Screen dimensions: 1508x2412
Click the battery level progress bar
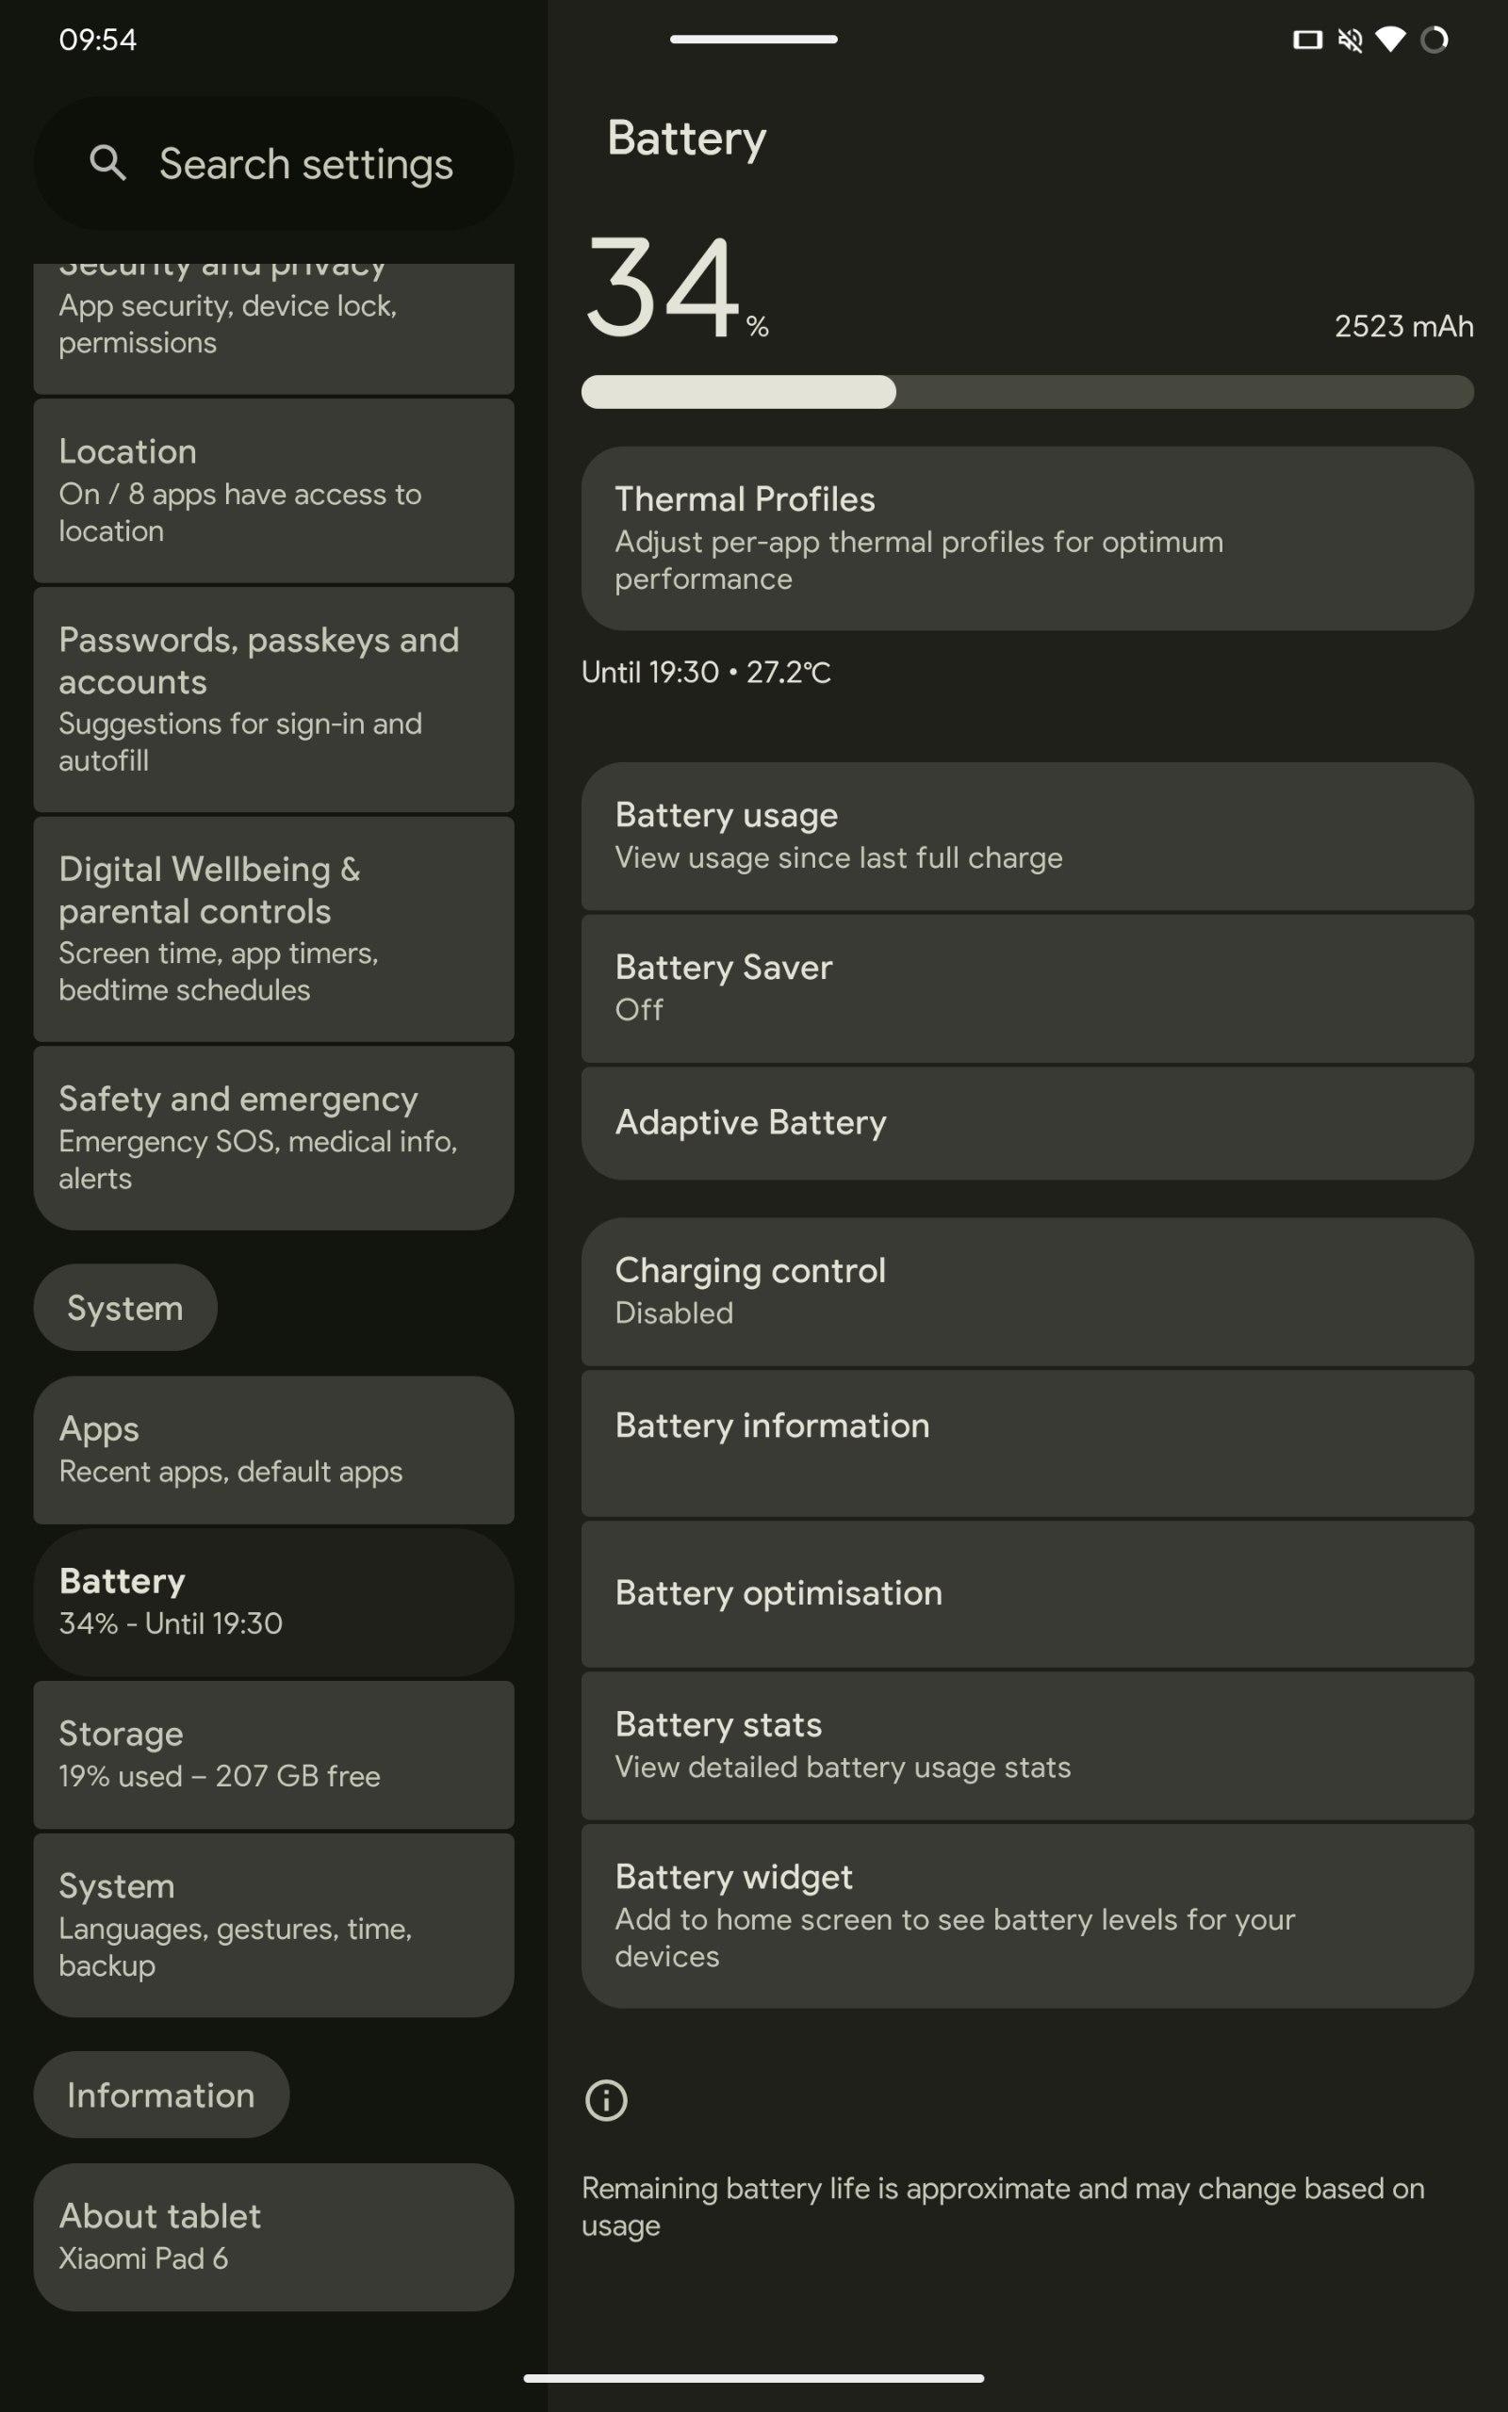(1027, 392)
